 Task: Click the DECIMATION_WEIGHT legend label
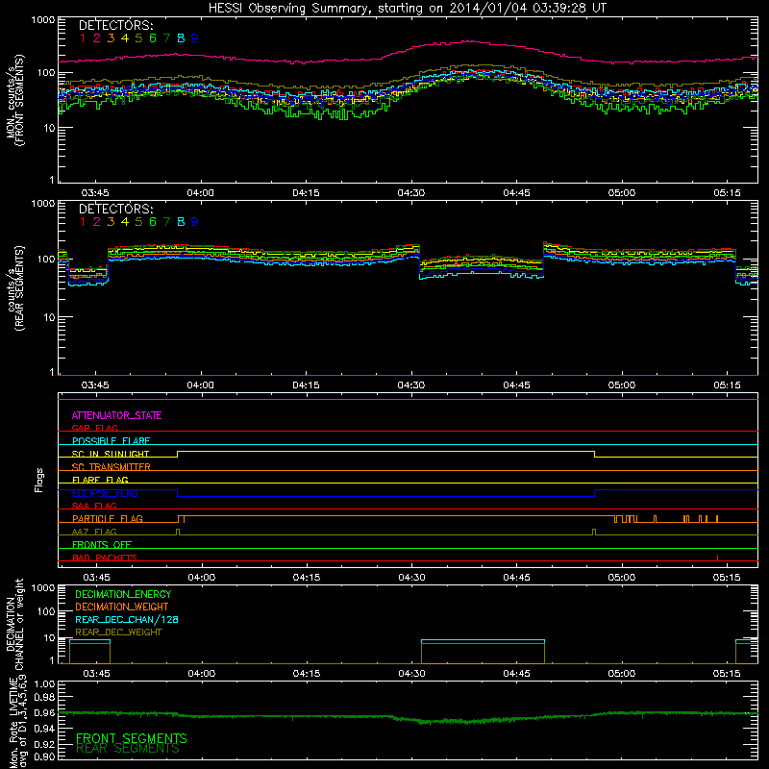[122, 607]
